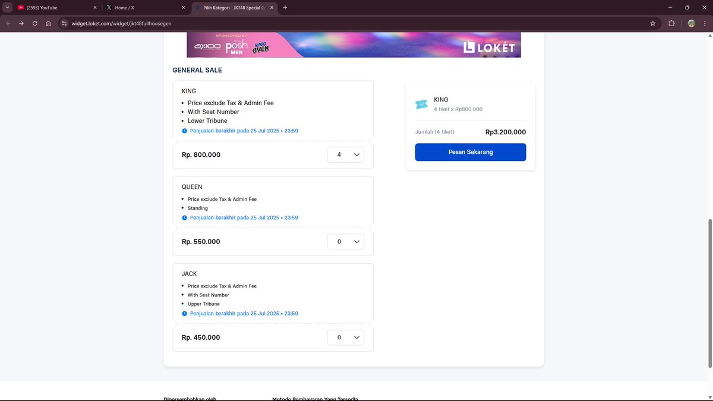The height and width of the screenshot is (401, 713).
Task: Click the GENERAL SALE heading
Action: [x=197, y=70]
